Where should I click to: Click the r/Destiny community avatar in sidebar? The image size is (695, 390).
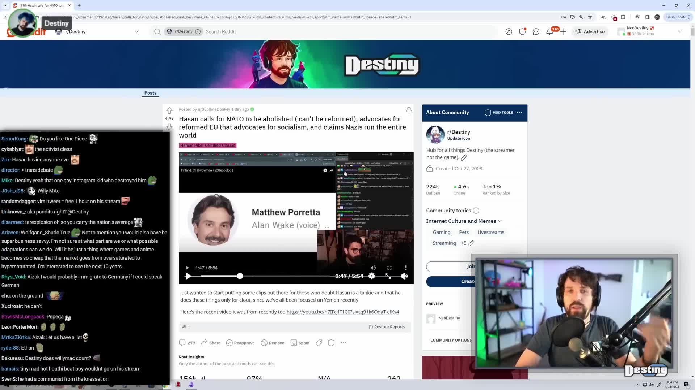pos(435,135)
